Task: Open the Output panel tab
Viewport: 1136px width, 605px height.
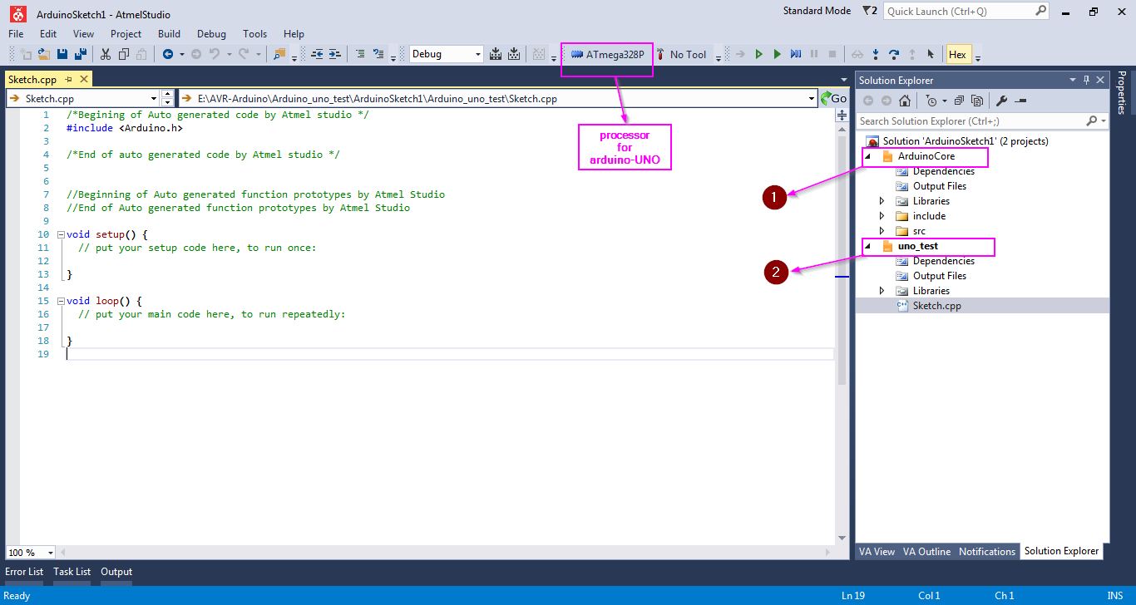Action: [x=116, y=572]
